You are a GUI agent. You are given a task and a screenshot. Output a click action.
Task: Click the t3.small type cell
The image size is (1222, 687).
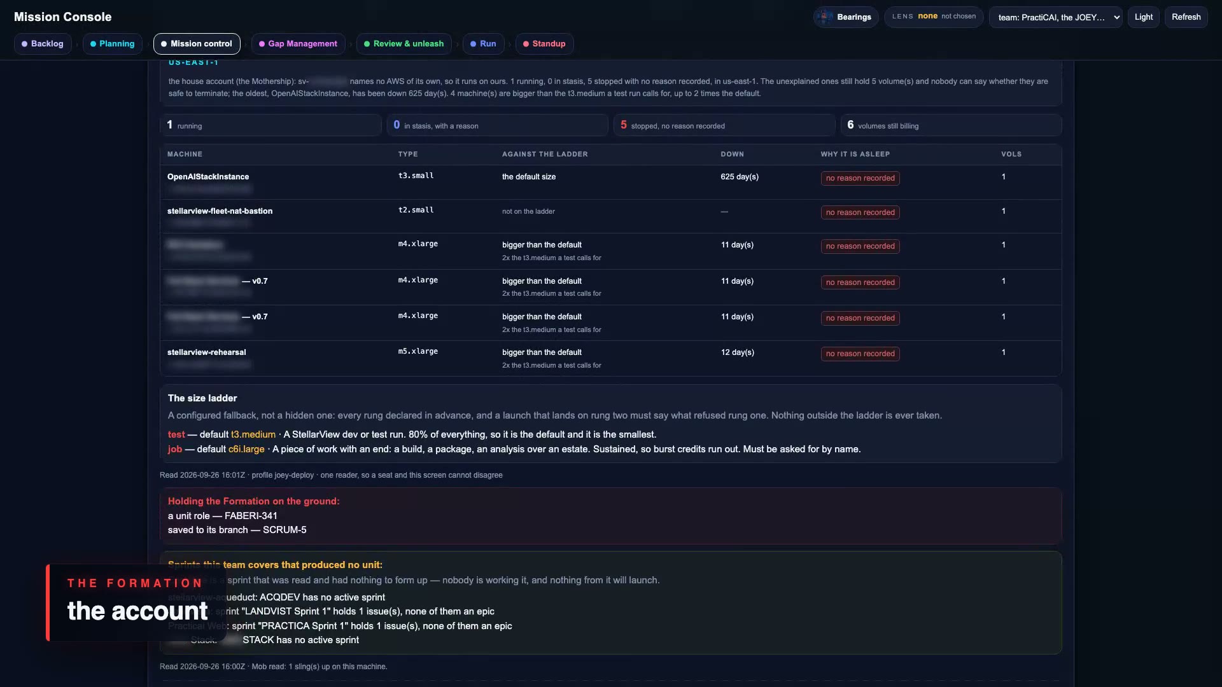(416, 176)
